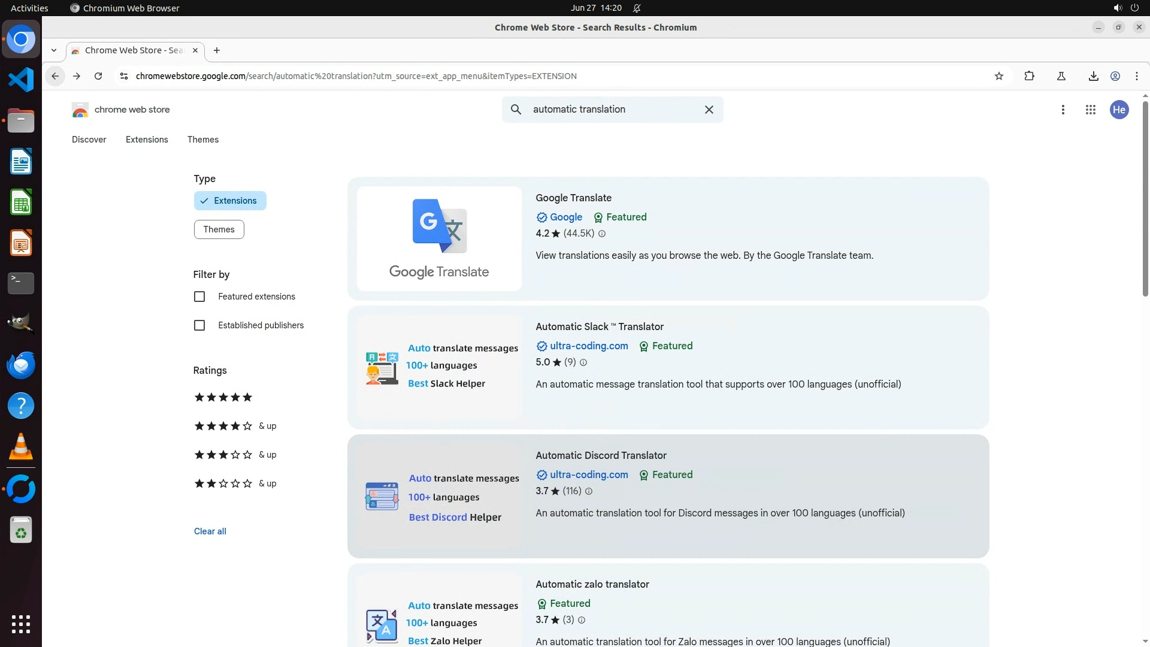Image resolution: width=1150 pixels, height=647 pixels.
Task: Open Google apps grid icon
Action: coord(1090,110)
